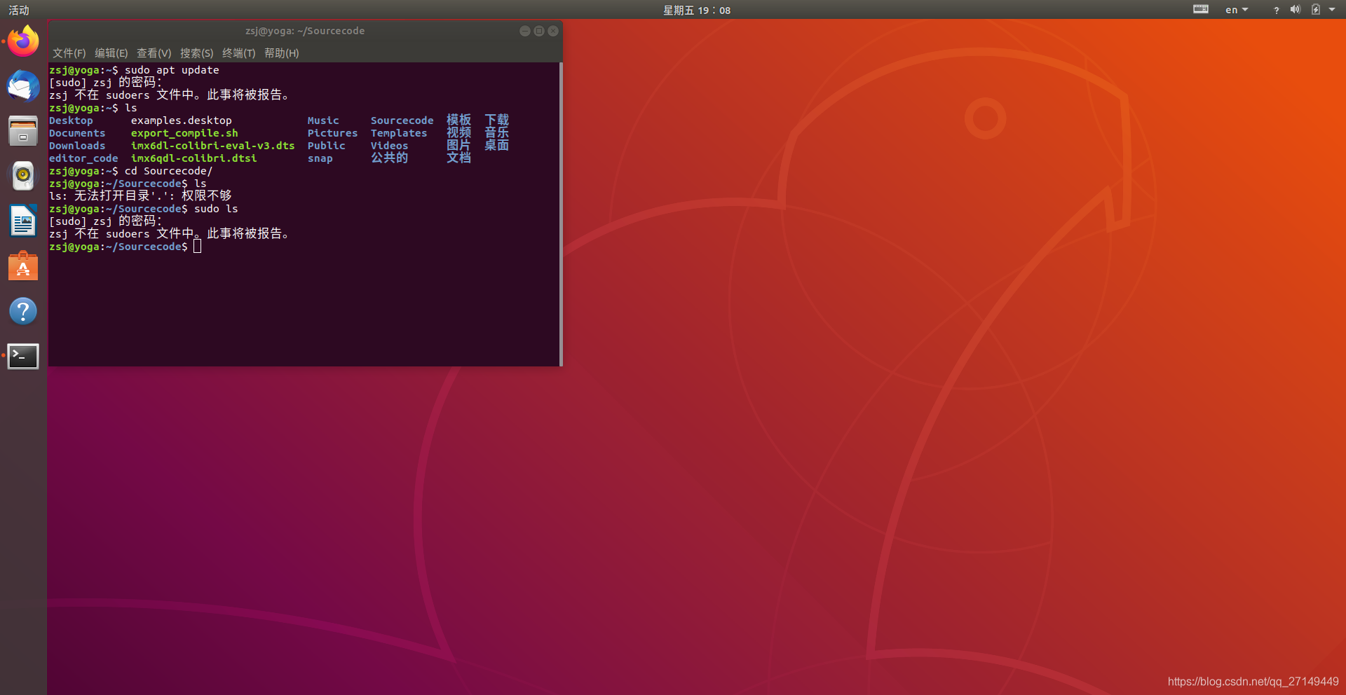Click the 文档 directory entry

point(459,158)
